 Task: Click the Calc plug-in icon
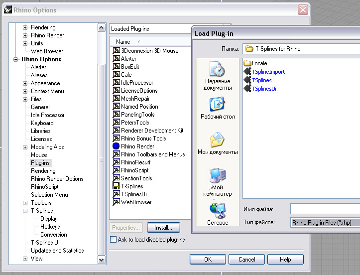[116, 74]
